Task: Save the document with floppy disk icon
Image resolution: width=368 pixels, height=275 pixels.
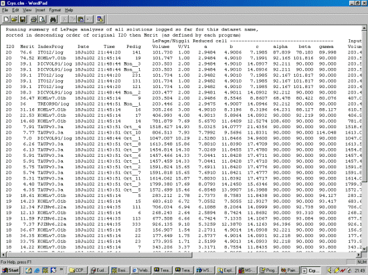Action: pos(23,19)
